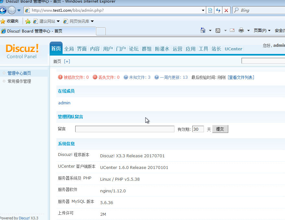Open the 防灌水 anti-spam tab
285x220 pixels.
coord(162,49)
